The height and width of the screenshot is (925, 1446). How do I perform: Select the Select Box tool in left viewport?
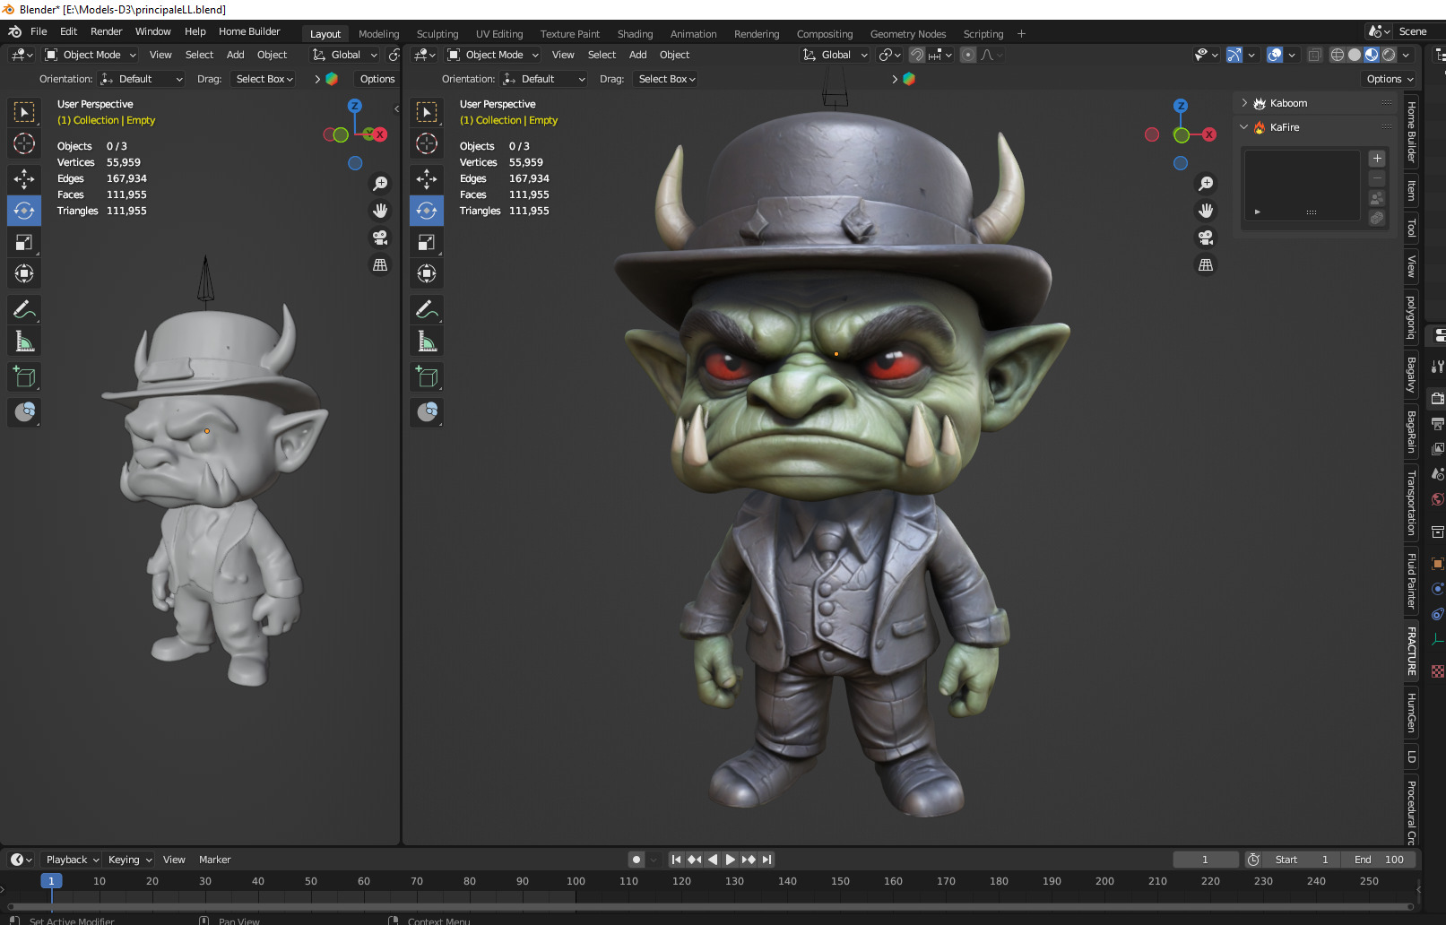pyautogui.click(x=24, y=112)
